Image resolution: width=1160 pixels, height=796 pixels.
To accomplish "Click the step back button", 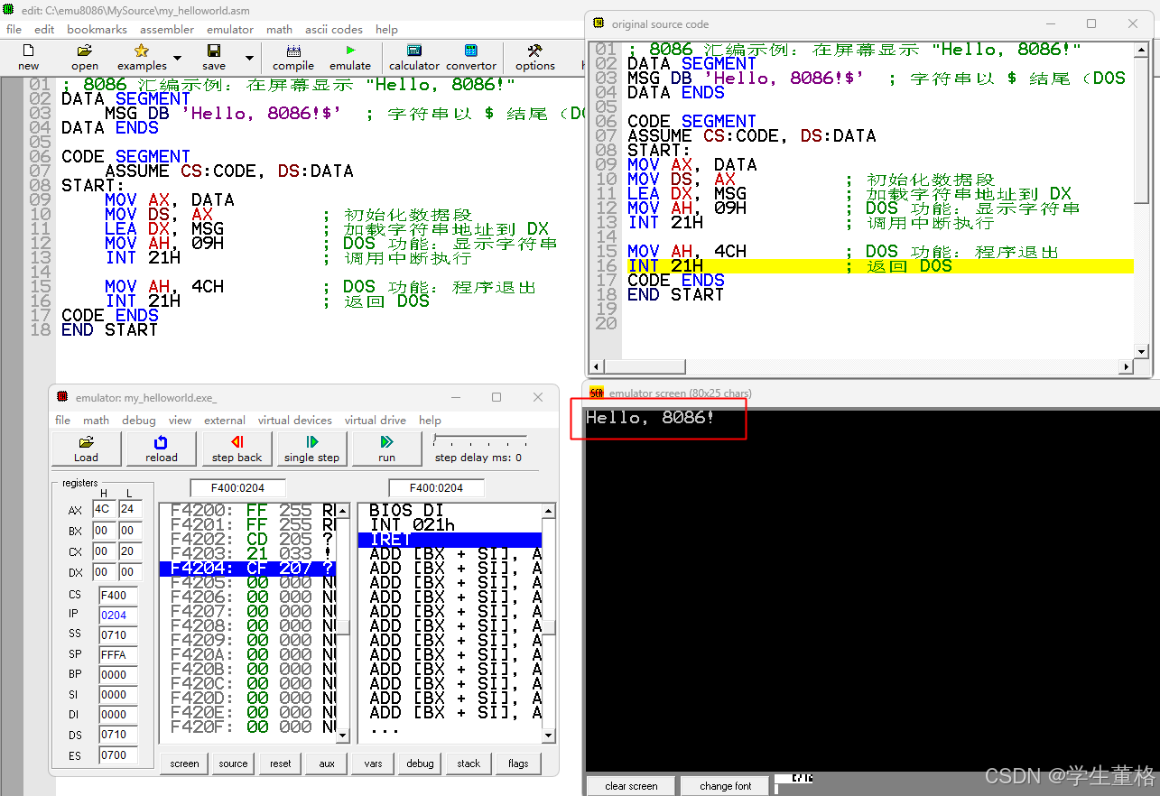I will (237, 449).
